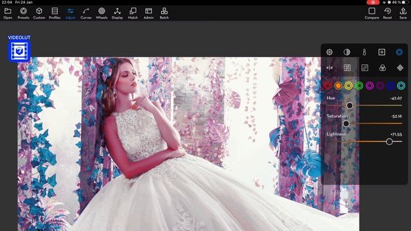The image size is (411, 231).
Task: Choose the orange color channel
Action: (338, 85)
